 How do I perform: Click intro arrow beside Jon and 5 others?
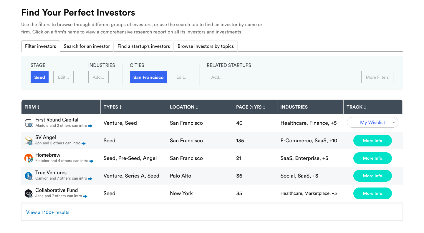(84, 143)
